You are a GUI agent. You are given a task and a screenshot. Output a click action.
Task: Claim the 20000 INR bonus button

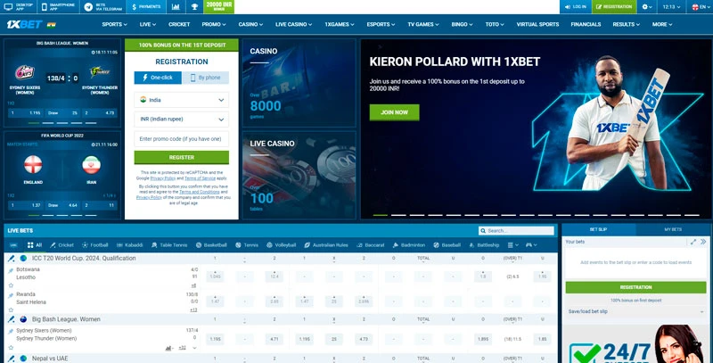(x=218, y=7)
